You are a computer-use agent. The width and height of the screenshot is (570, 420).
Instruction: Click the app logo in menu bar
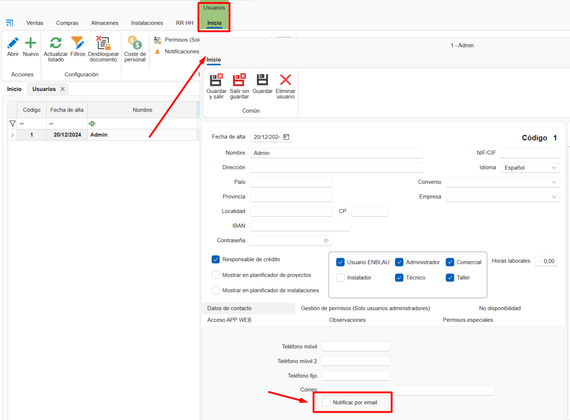(x=10, y=23)
